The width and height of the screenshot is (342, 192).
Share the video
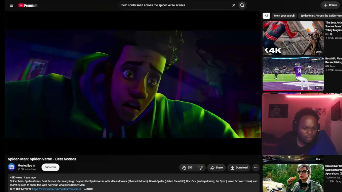pyautogui.click(x=216, y=167)
